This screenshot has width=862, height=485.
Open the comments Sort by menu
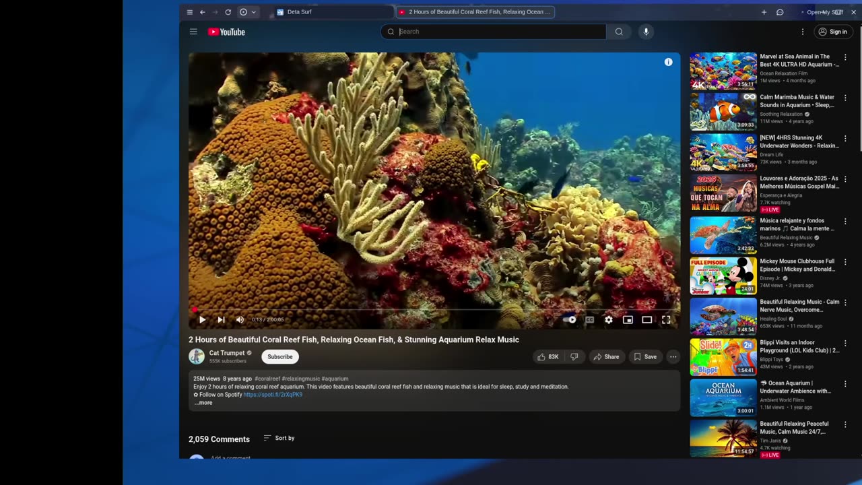pos(279,438)
